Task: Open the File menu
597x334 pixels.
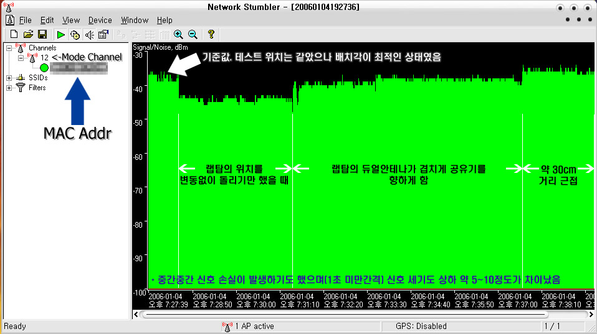Action: [25, 20]
